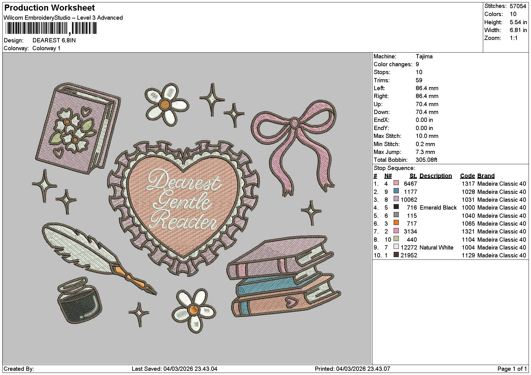Click the 'Production Worksheet' title

pos(50,8)
